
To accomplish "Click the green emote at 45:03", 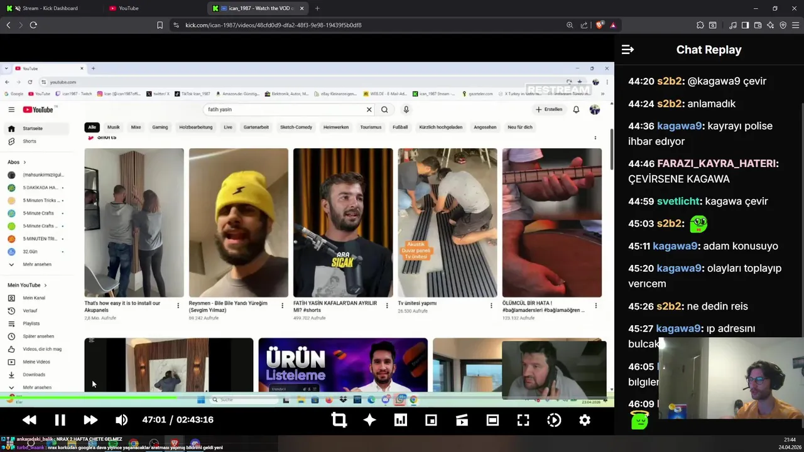I will coord(698,223).
